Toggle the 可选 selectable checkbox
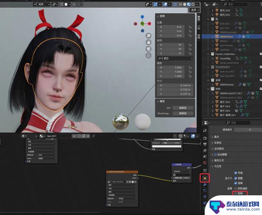 pyautogui.click(x=236, y=173)
